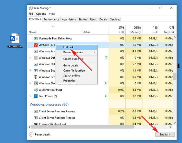The image size is (182, 143).
Task: Click the Windows processes (86) group heading
Action: pyautogui.click(x=49, y=104)
